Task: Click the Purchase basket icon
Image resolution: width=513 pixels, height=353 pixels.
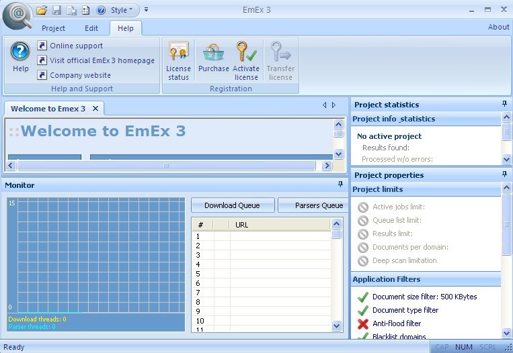Action: click(214, 52)
